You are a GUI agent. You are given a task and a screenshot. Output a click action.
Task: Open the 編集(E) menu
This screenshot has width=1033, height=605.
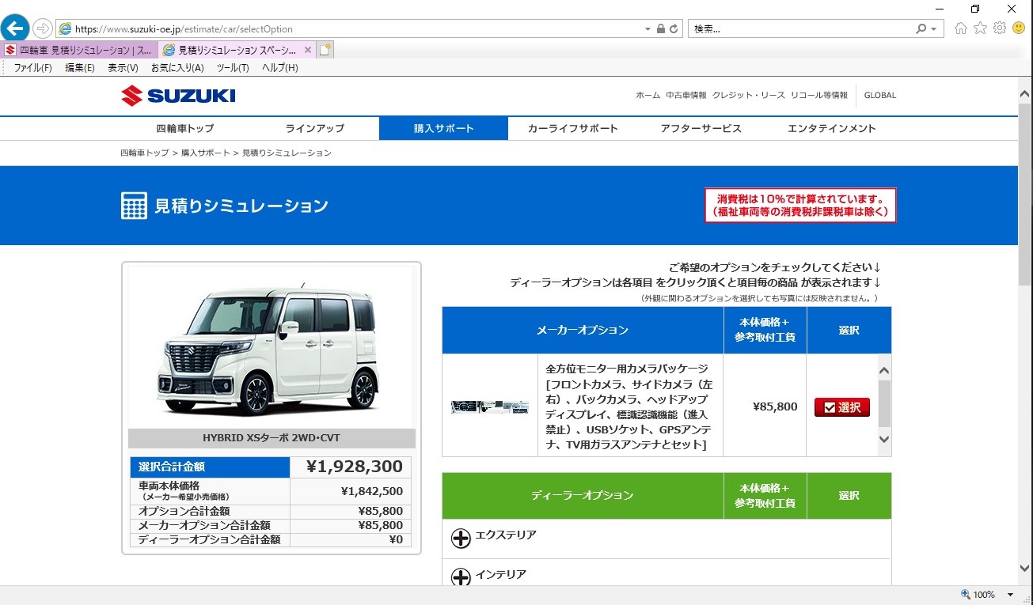click(80, 68)
